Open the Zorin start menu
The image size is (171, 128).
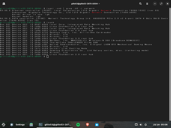[x=4, y=125]
